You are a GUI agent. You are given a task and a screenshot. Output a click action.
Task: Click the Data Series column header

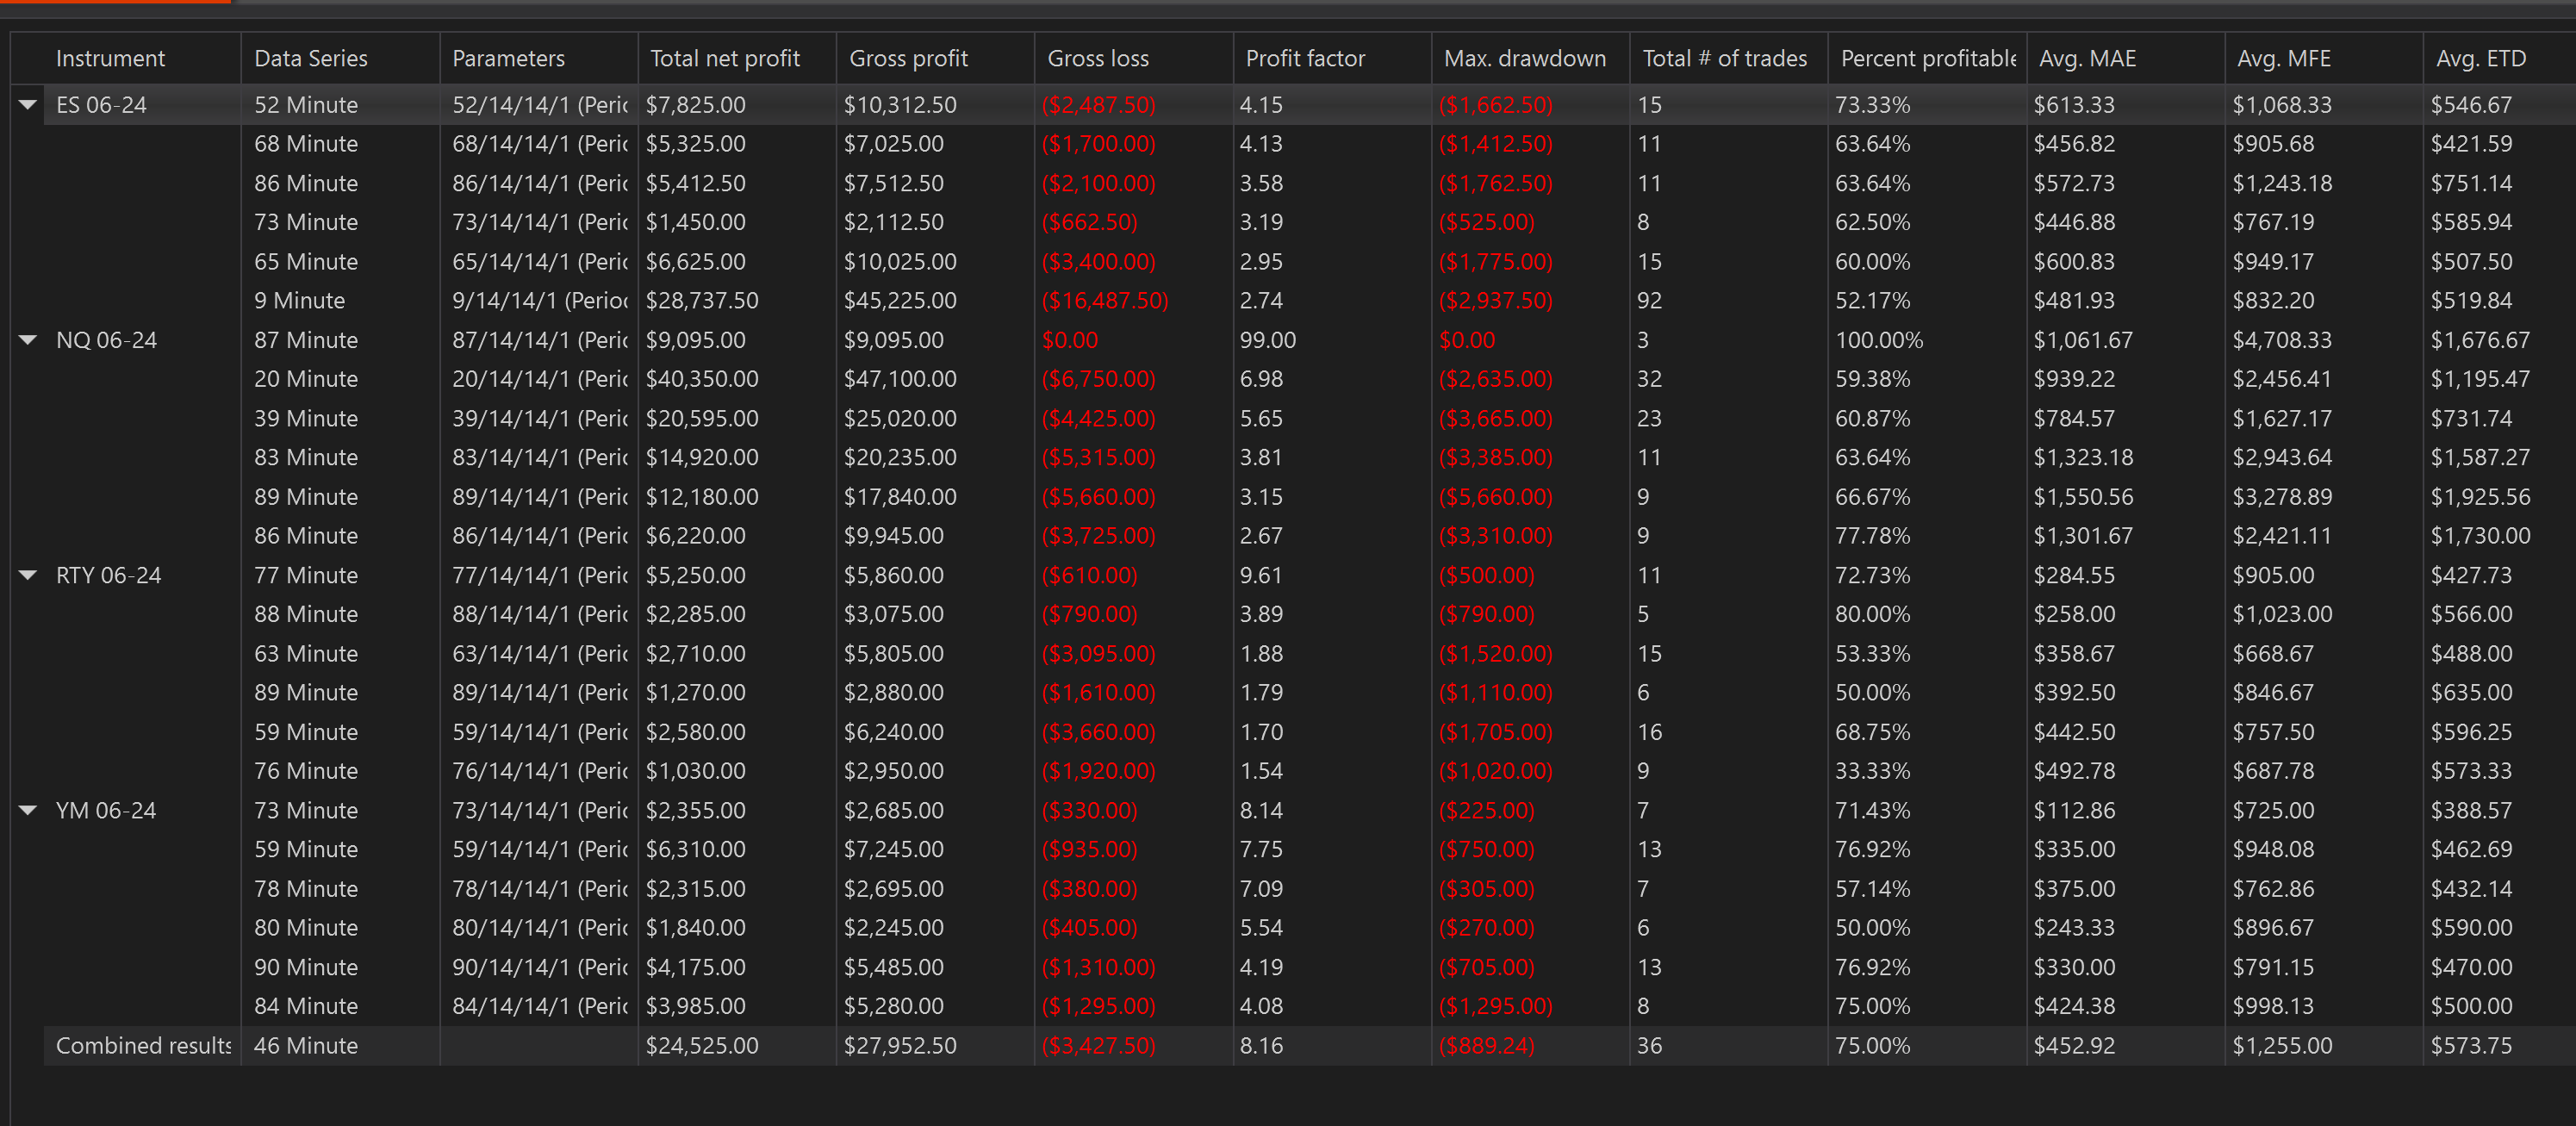[311, 58]
